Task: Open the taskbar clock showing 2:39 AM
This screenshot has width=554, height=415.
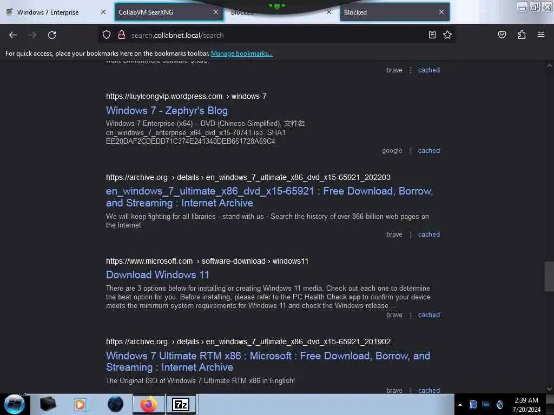Action: (526, 404)
